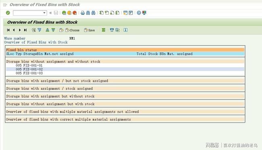Click the 'Fixed bin status' header row
This screenshot has width=262, height=150.
125,50
